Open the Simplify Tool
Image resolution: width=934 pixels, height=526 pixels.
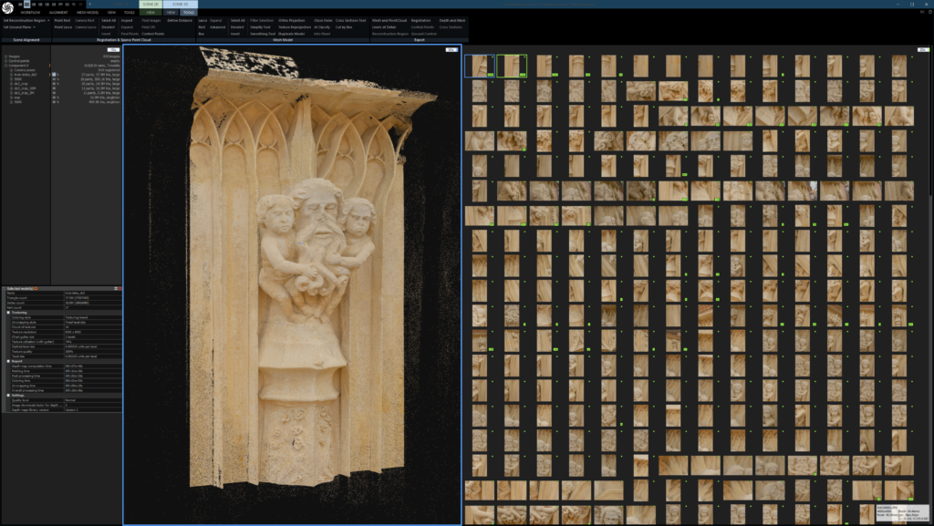[x=260, y=26]
